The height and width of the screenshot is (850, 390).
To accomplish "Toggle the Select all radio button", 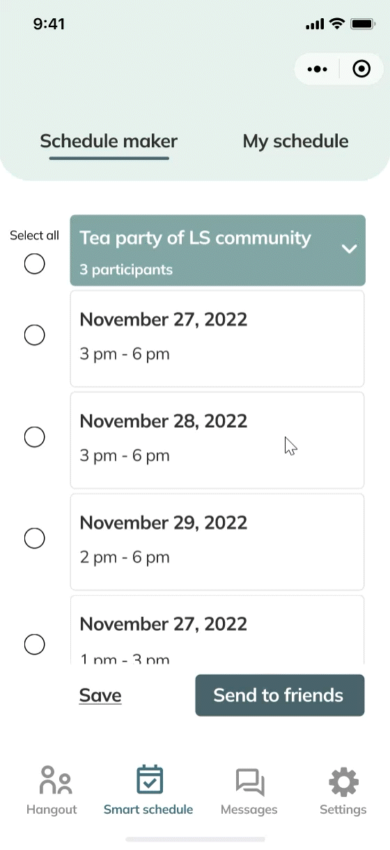I will (x=35, y=264).
